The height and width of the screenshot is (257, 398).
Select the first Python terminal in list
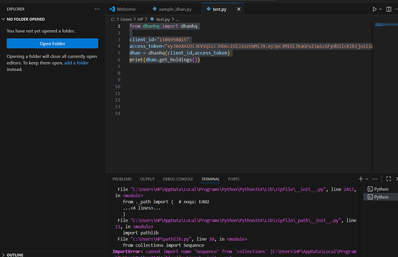[381, 189]
